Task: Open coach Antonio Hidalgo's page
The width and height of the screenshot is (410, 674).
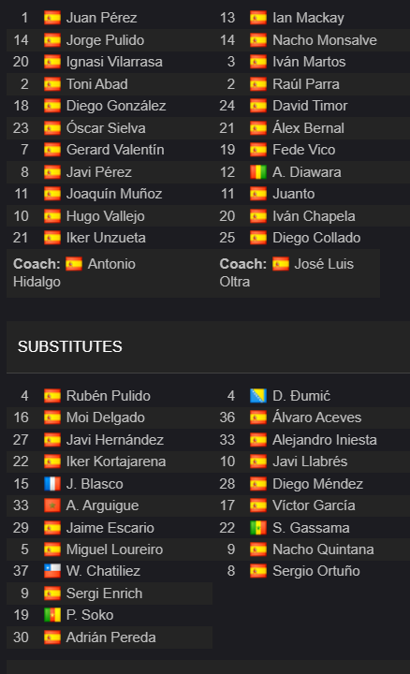Action: 74,272
